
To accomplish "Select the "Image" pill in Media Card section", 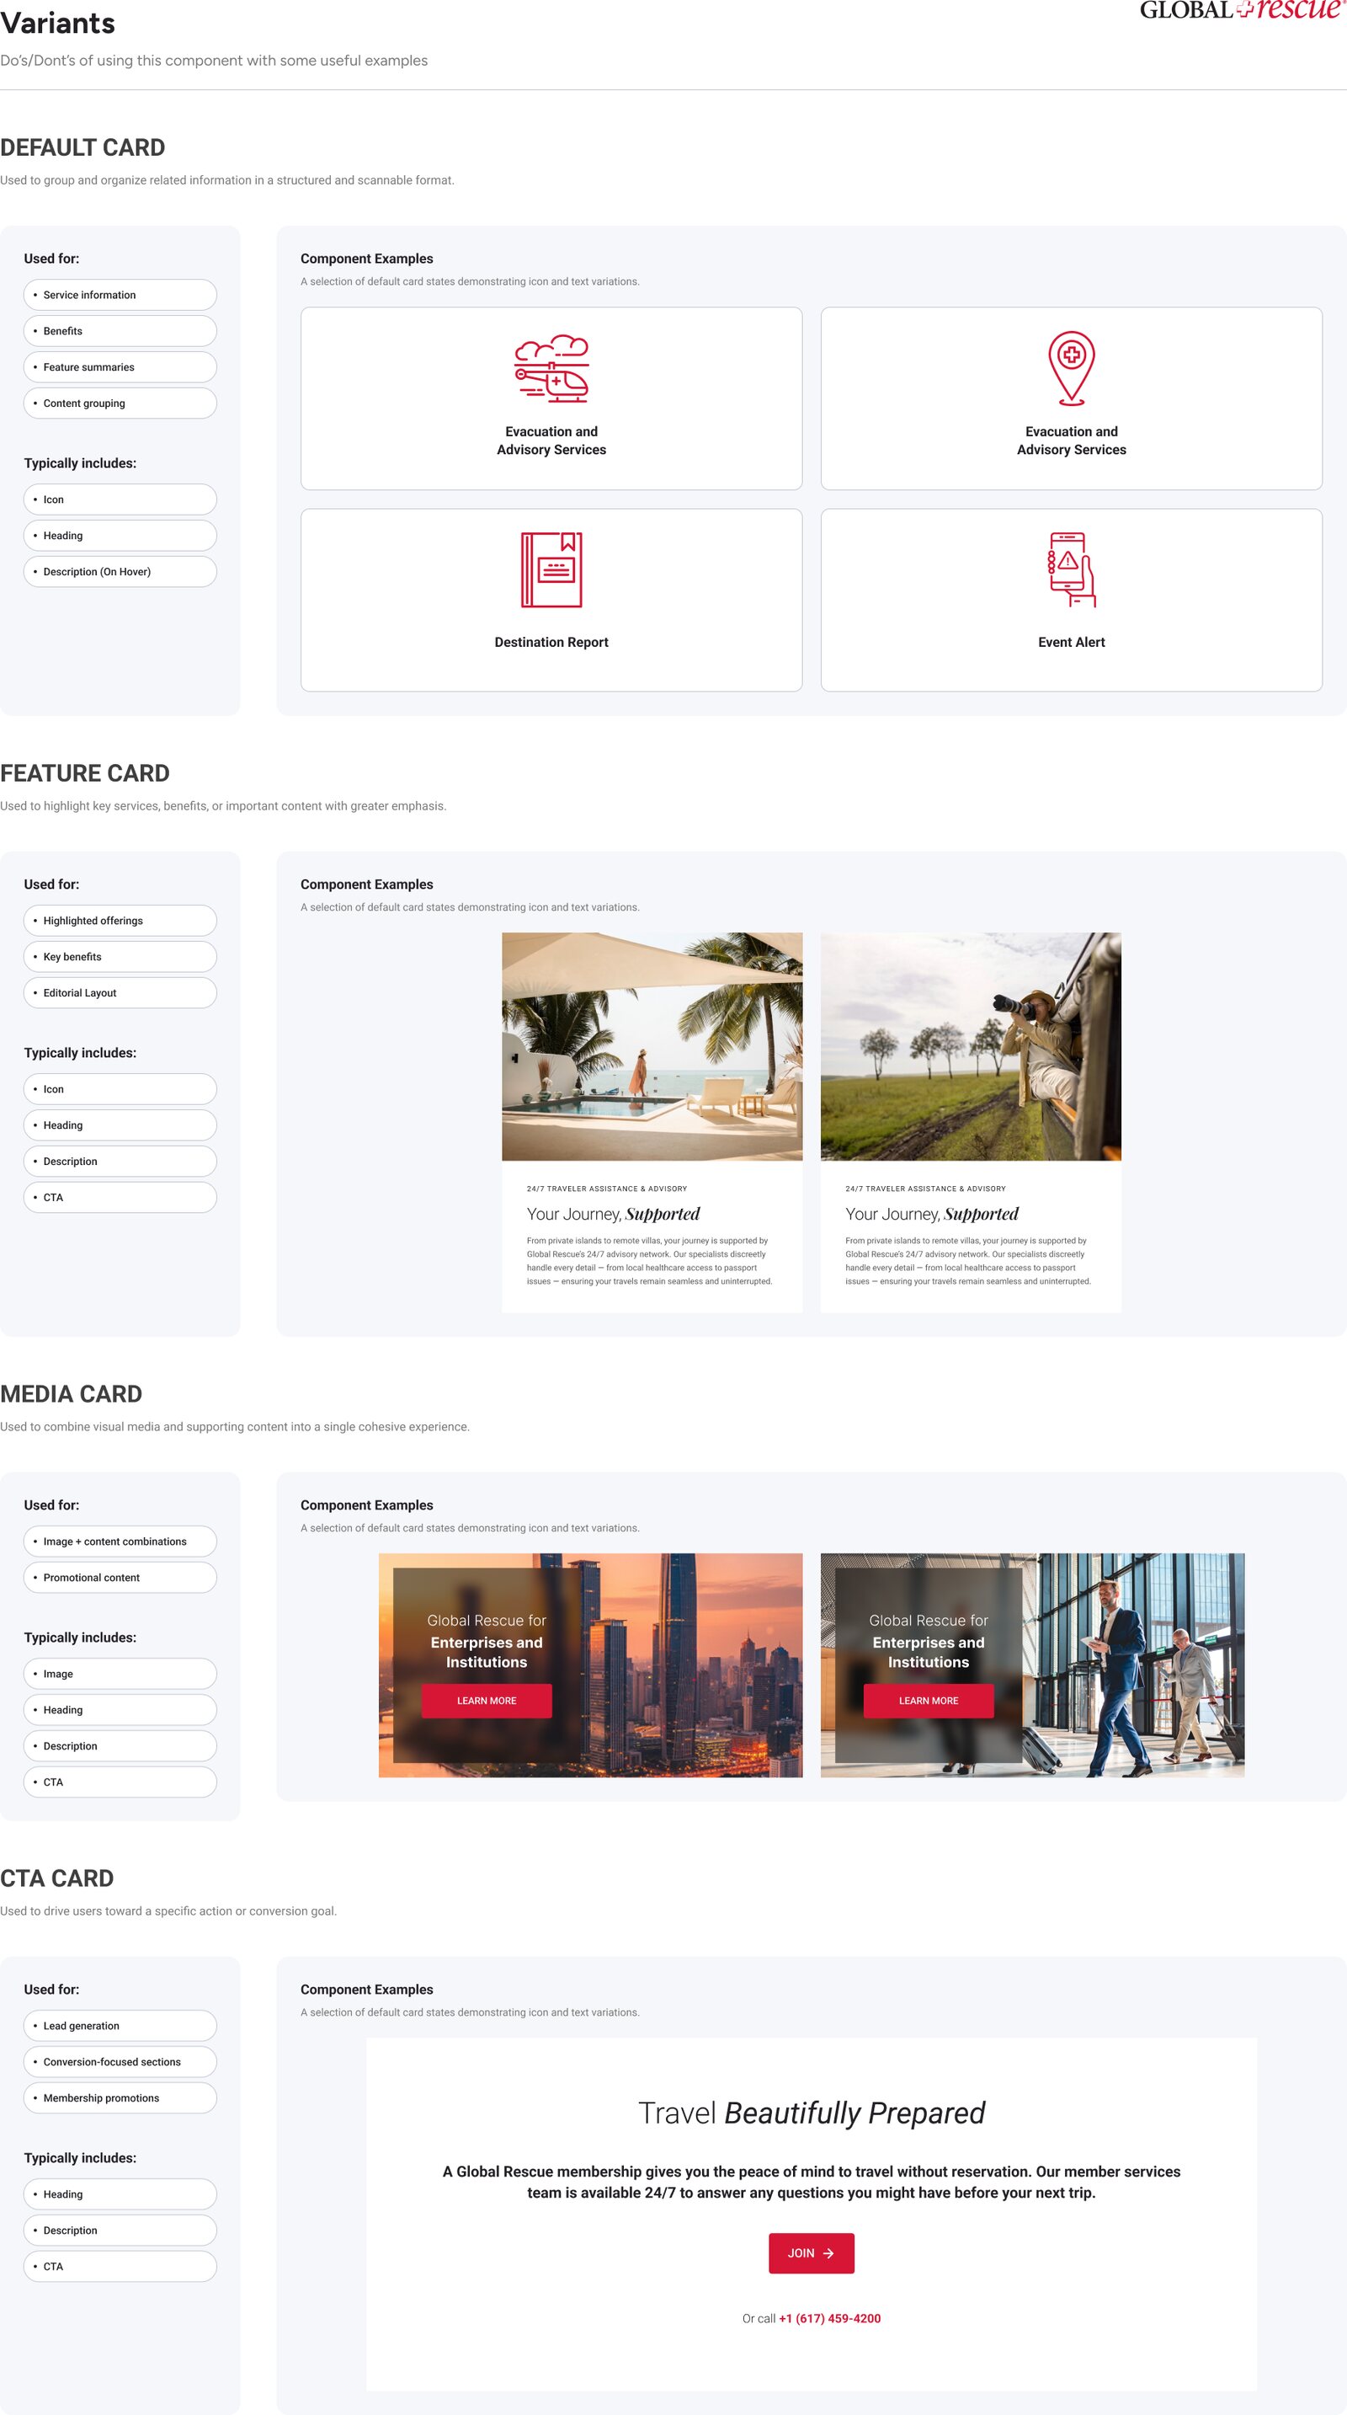I will click(120, 1674).
